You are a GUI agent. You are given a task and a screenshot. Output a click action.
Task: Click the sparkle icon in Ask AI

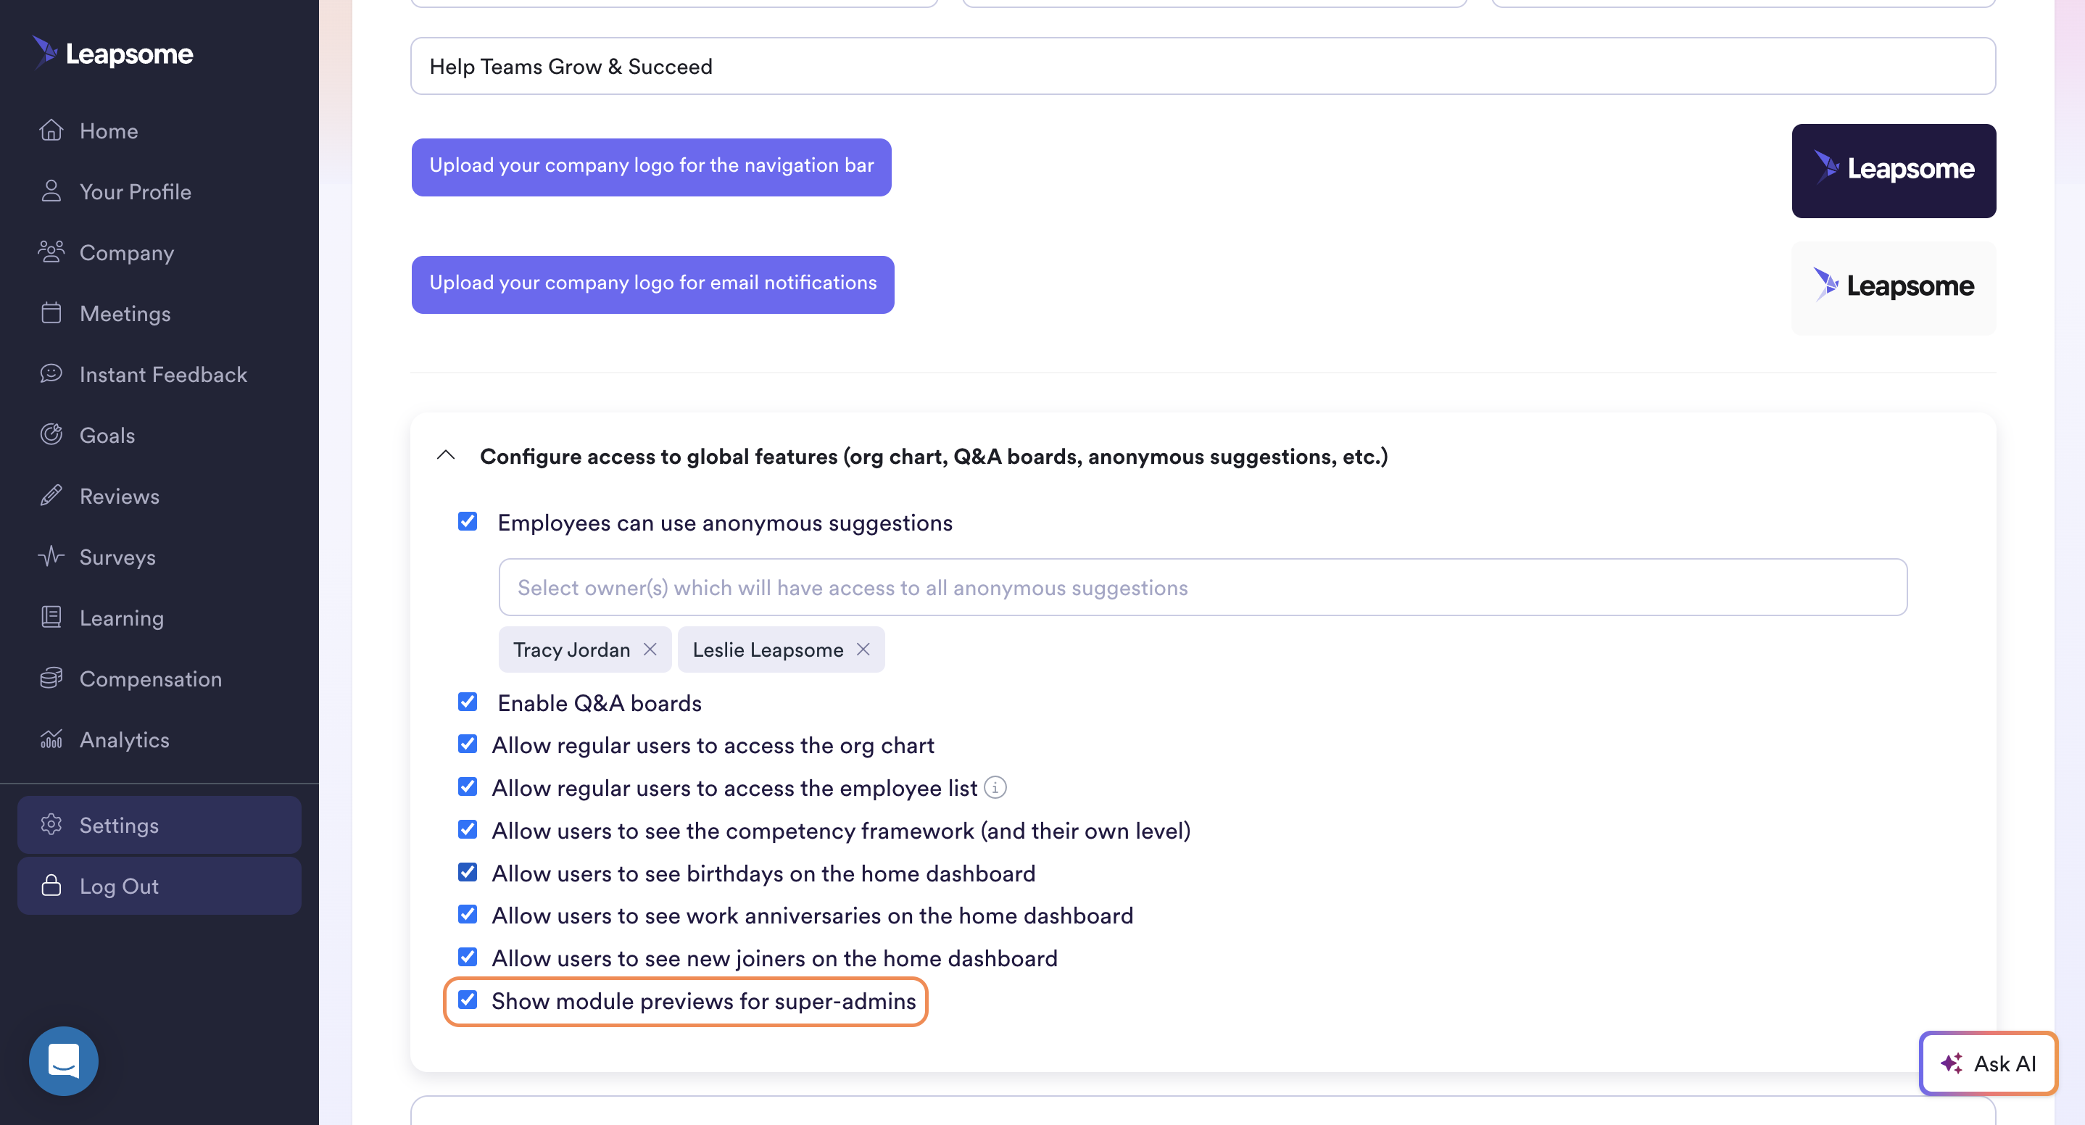tap(1951, 1063)
